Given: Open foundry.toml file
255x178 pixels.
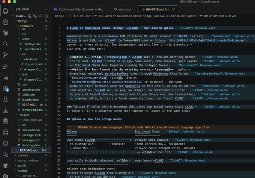Looking at the screenshot, I should point(30,100).
